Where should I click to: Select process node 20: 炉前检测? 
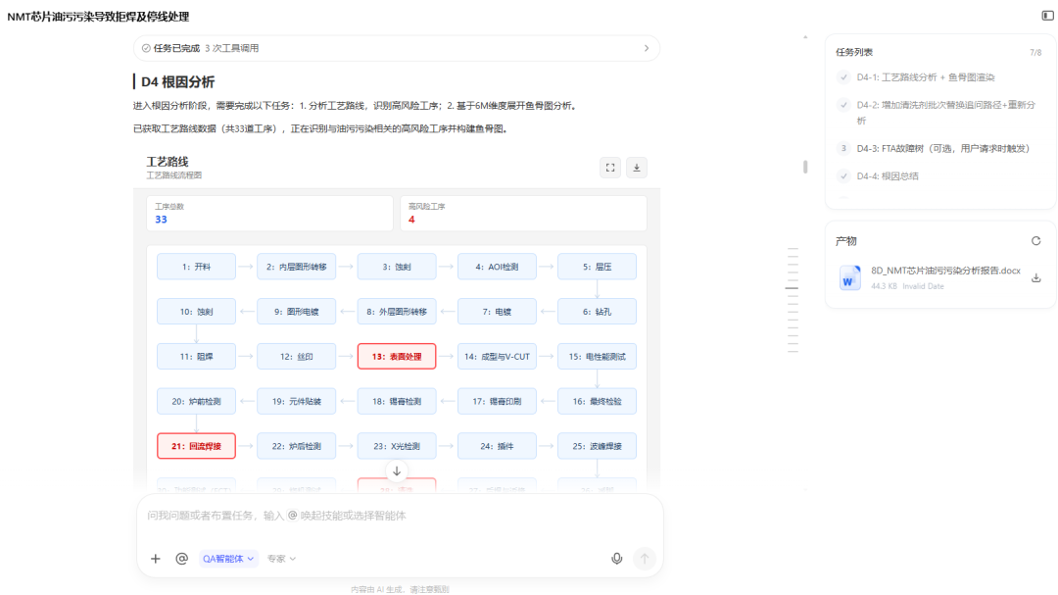click(196, 401)
